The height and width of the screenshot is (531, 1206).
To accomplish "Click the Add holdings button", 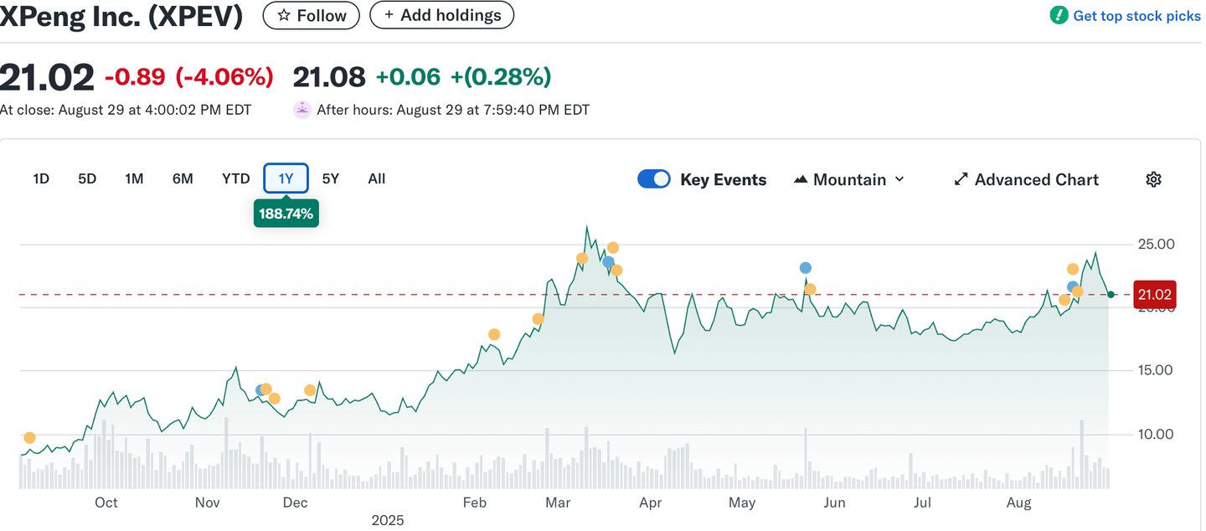I will [x=441, y=15].
